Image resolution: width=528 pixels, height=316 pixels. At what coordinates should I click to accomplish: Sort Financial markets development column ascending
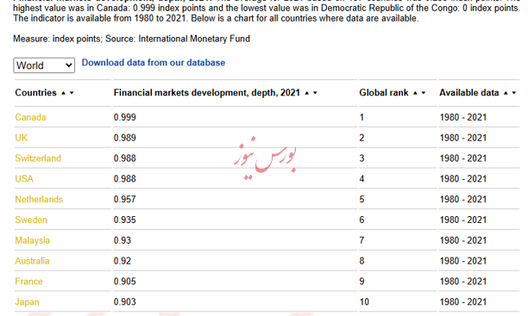307,93
